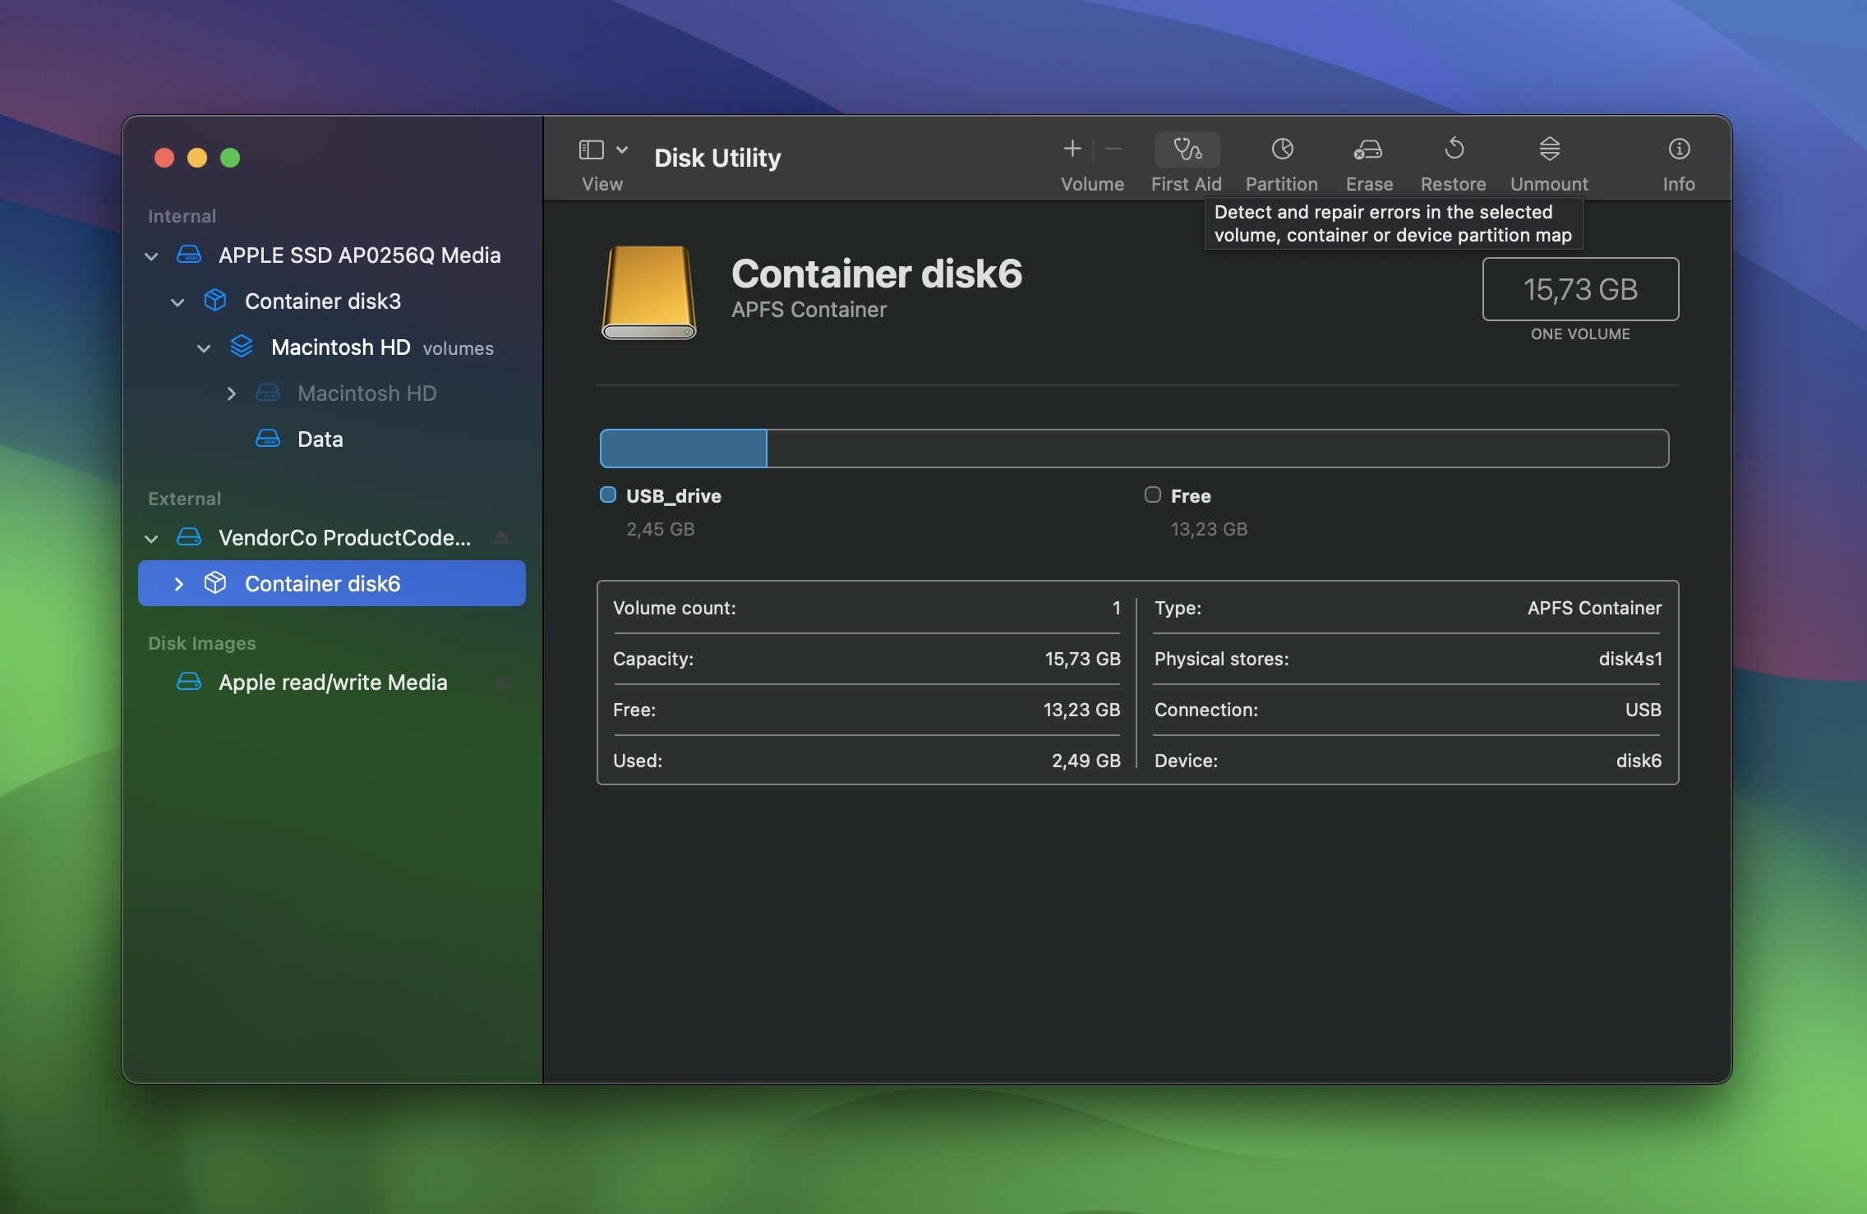
Task: Click the Unmount label
Action: pyautogui.click(x=1549, y=184)
